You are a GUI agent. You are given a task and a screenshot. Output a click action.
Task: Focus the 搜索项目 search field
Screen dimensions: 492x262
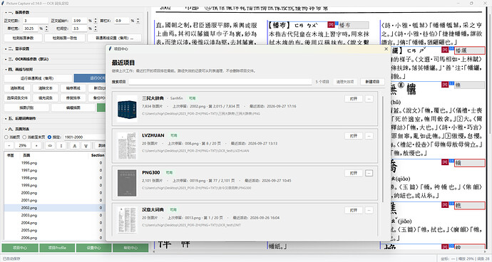(220, 82)
